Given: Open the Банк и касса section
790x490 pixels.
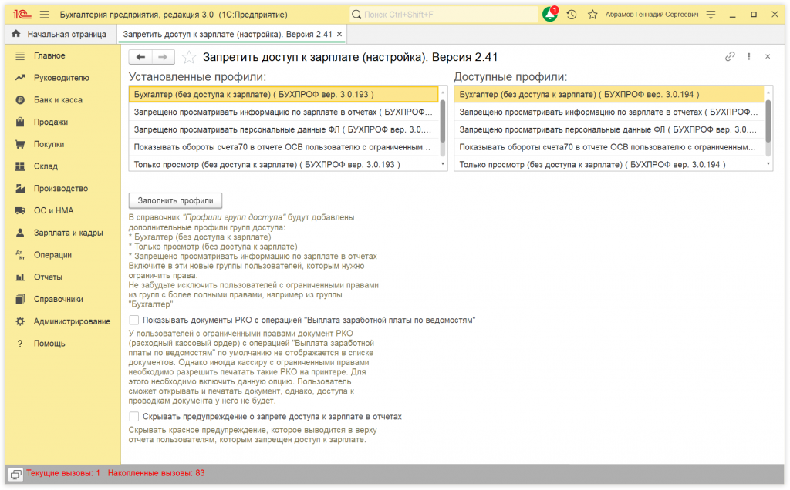Looking at the screenshot, I should click(58, 100).
